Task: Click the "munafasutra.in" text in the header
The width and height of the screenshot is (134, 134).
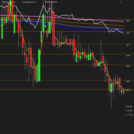Action: [x=29, y=2]
